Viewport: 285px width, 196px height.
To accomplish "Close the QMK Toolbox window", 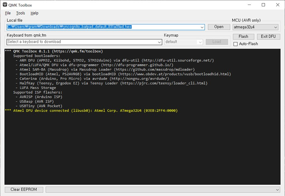I will [278, 5].
